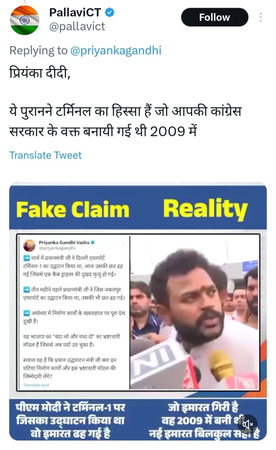
Task: Open the three-dot more options menu
Action: coord(261,17)
